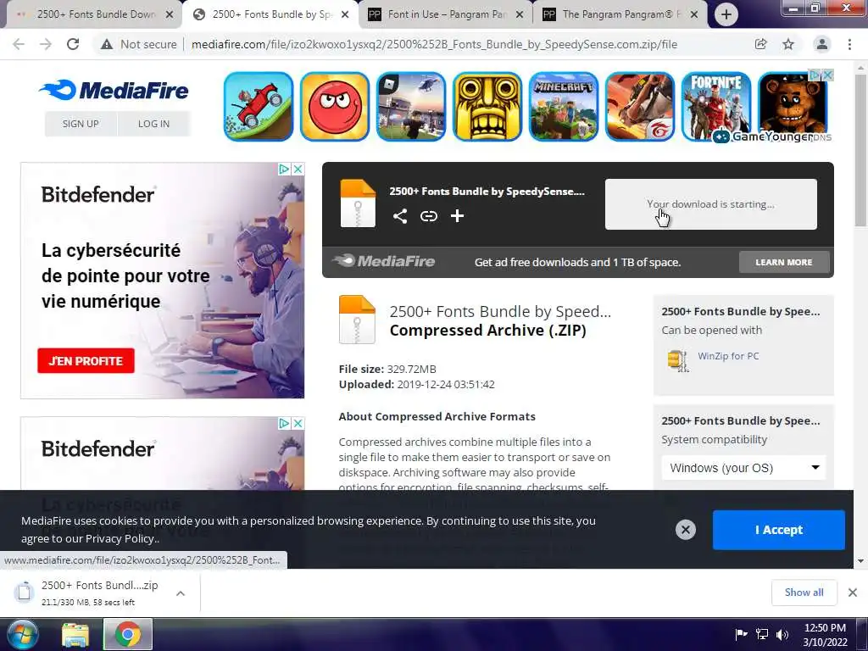Click J'EN PROFITE button in Bitdefender ad

pos(86,360)
